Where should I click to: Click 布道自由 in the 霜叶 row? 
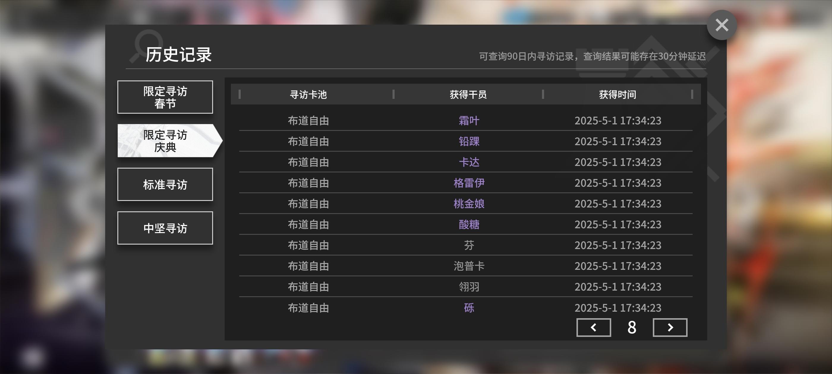(x=308, y=121)
